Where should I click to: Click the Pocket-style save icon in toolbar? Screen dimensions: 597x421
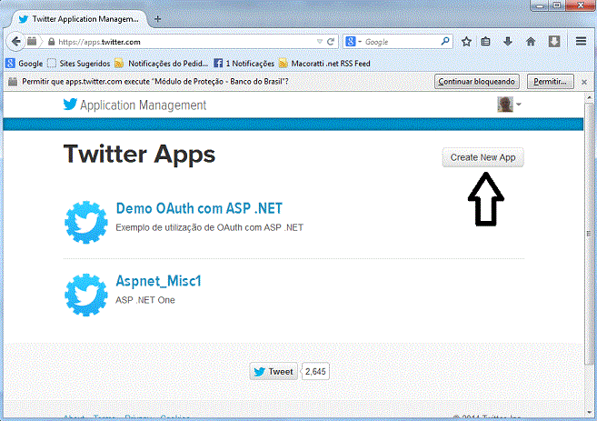click(x=554, y=42)
